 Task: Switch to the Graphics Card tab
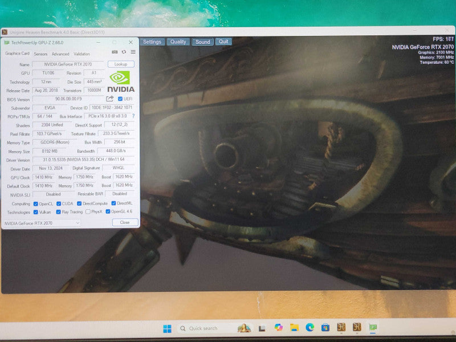[x=17, y=54]
